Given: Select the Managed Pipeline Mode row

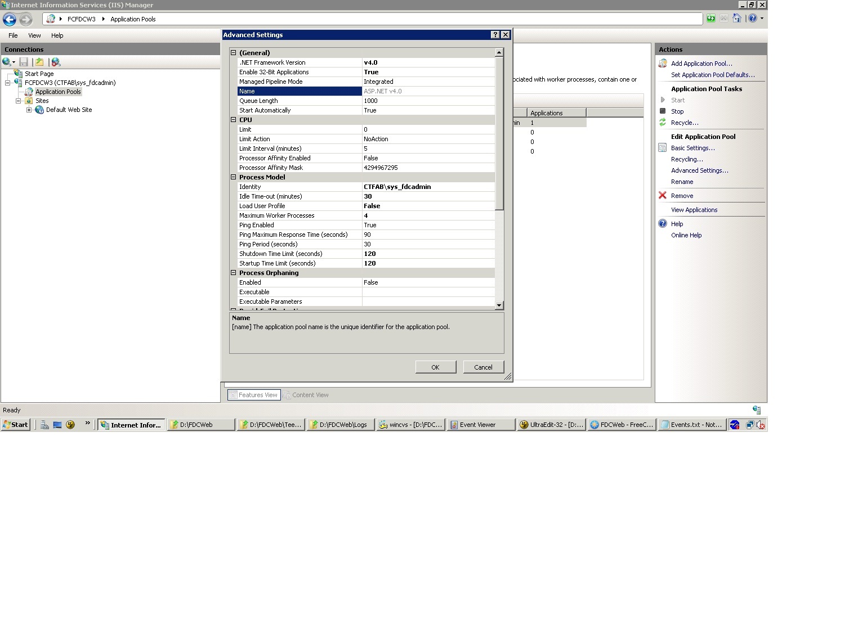Looking at the screenshot, I should point(366,82).
